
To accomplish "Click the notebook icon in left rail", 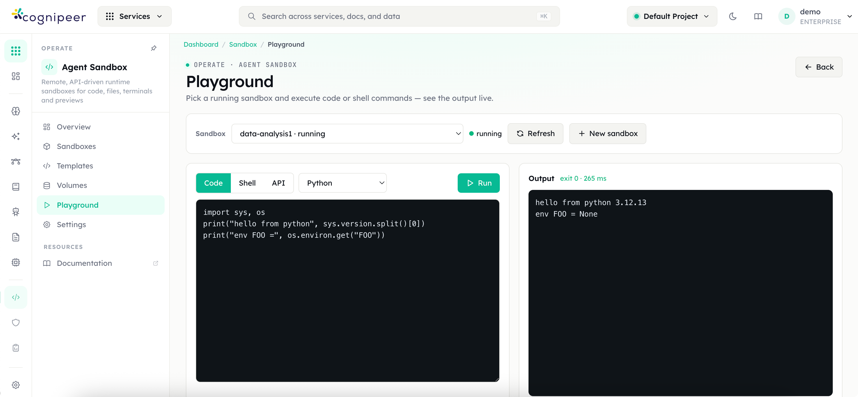I will point(16,187).
